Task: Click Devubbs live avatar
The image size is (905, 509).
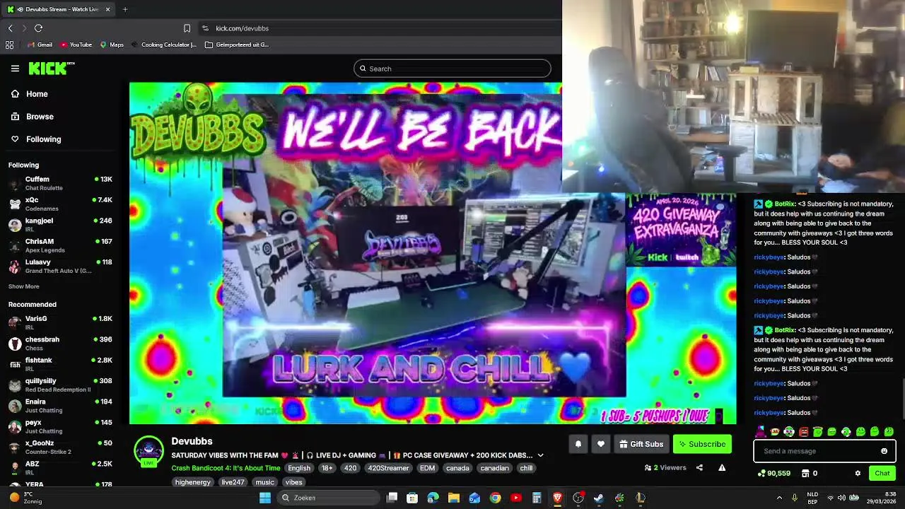Action: point(148,452)
